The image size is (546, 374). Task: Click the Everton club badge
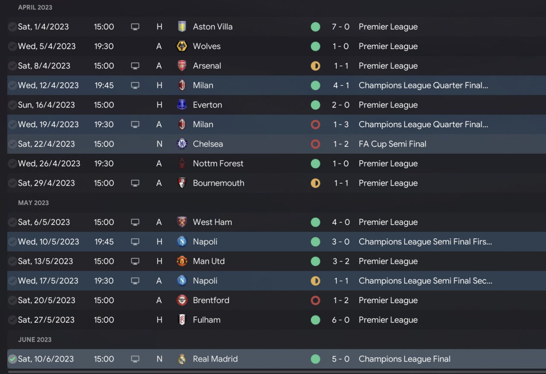(x=182, y=105)
